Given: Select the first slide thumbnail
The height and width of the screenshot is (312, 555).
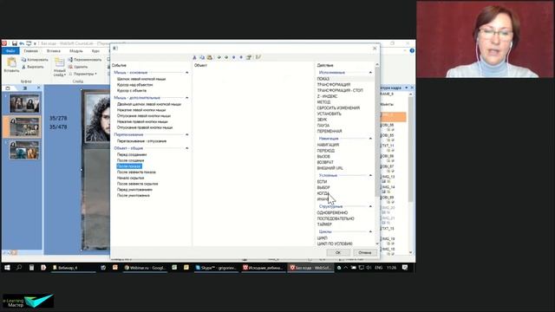Looking at the screenshot, I should [x=24, y=103].
